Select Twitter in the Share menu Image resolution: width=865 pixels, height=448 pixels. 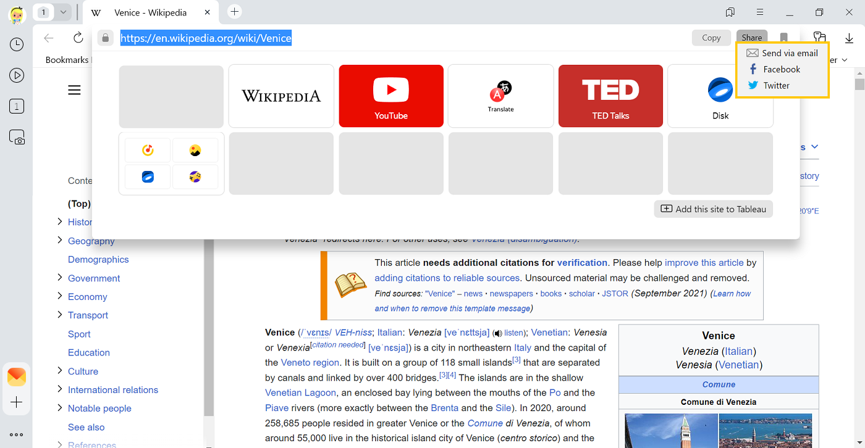(776, 86)
